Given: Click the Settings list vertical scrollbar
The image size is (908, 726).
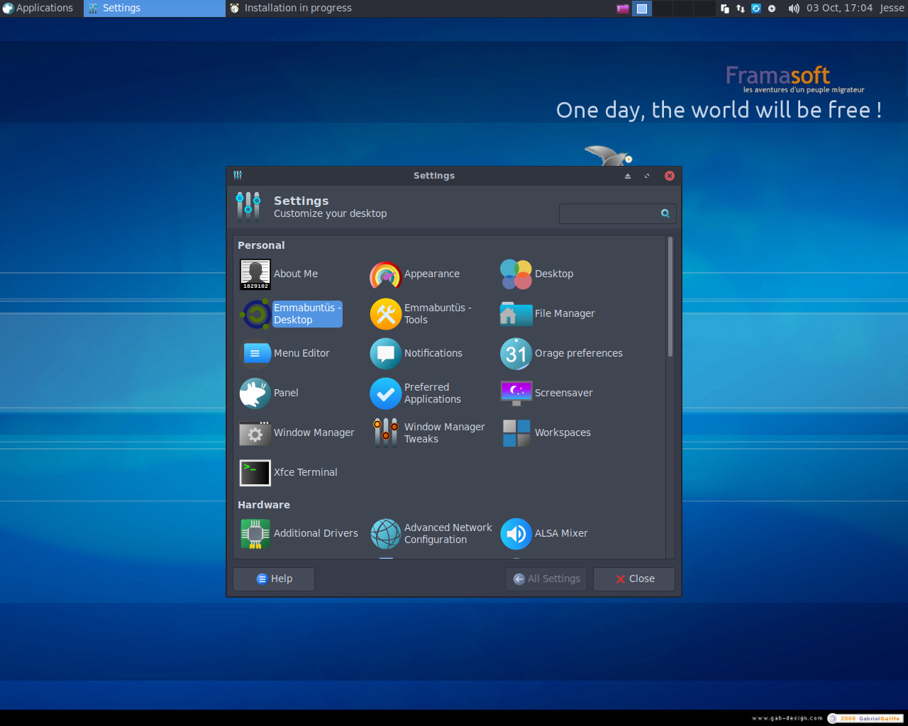Looking at the screenshot, I should [670, 297].
